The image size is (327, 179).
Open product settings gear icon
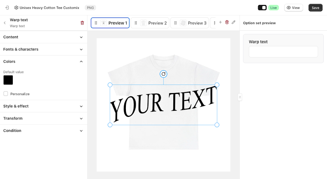tap(16, 8)
